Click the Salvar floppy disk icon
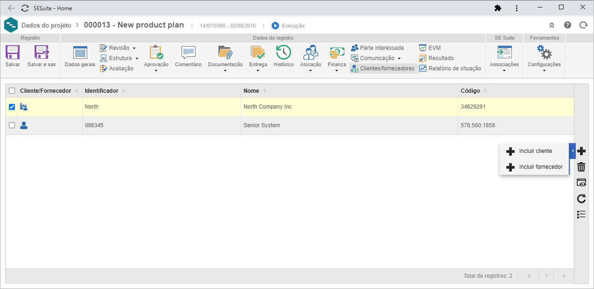 [13, 52]
